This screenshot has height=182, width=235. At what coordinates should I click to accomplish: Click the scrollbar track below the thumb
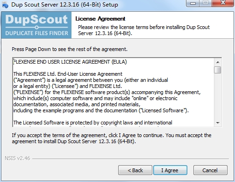pyautogui.click(x=218, y=96)
